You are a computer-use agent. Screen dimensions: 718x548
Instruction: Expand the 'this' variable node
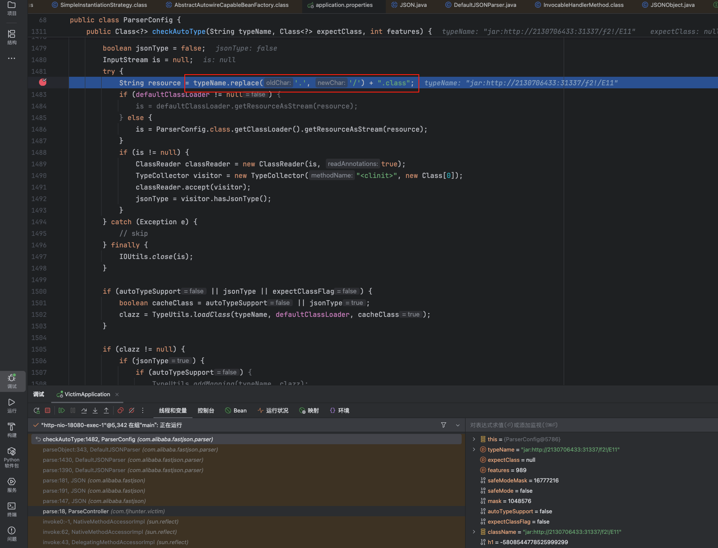point(474,439)
